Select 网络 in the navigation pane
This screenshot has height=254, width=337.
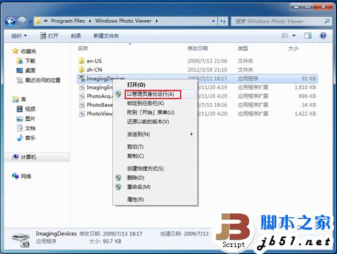tap(26, 176)
